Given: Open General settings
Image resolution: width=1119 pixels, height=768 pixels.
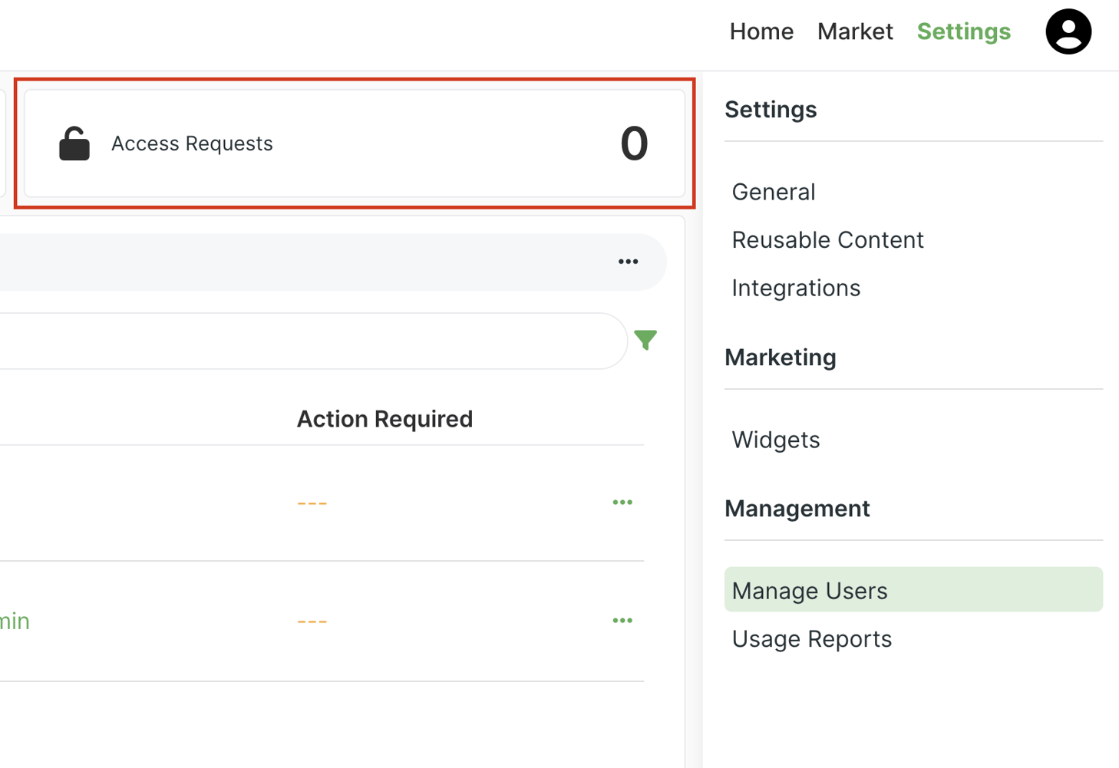Looking at the screenshot, I should click(773, 192).
